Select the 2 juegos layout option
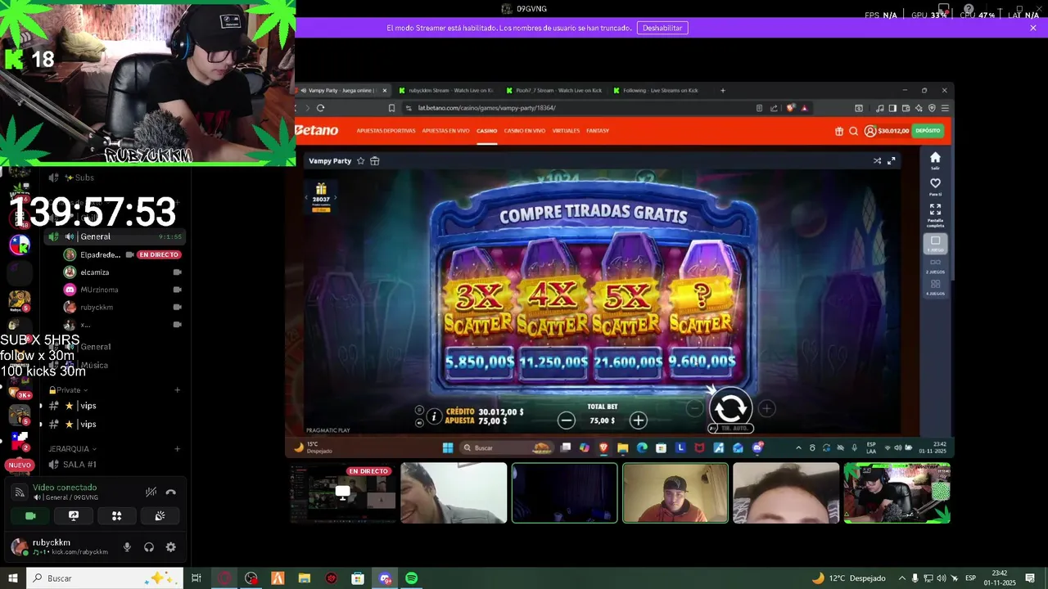Viewport: 1048px width, 589px height. click(x=935, y=266)
